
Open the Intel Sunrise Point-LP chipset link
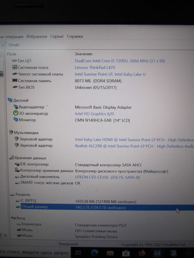(x=110, y=74)
